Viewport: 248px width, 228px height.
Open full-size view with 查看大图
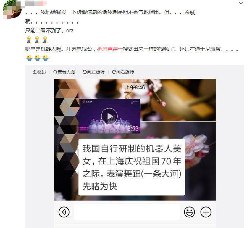(x=64, y=72)
